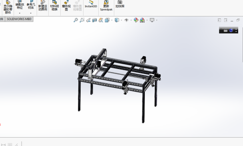Click Explode Line Sketch (爆炸直线草图)
This screenshot has height=146, width=243.
click(x=77, y=6)
